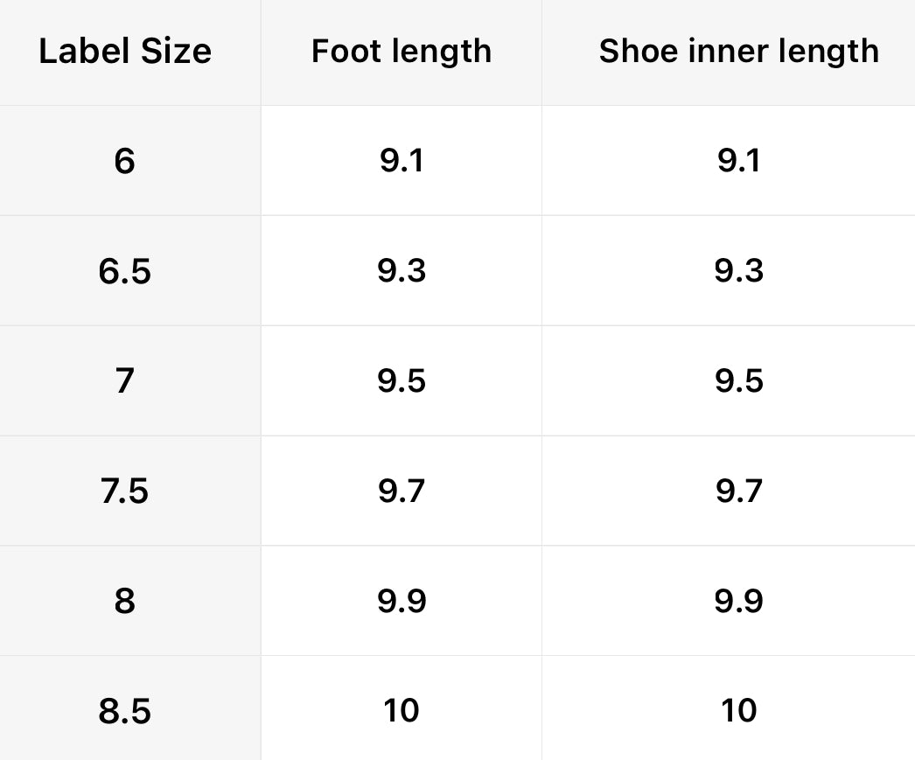Click shoe inner length 9.3 value

[x=738, y=271]
